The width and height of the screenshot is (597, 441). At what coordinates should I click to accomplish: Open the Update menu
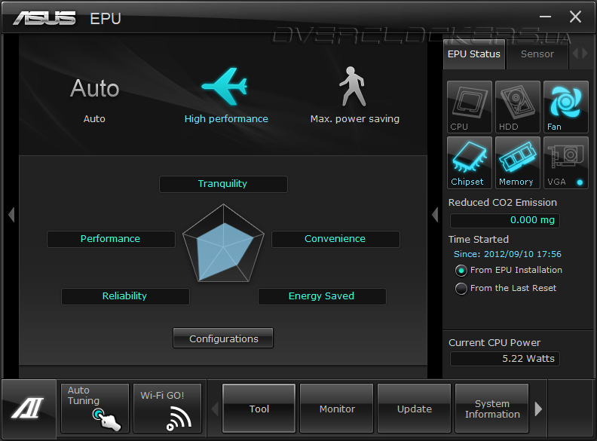click(415, 409)
